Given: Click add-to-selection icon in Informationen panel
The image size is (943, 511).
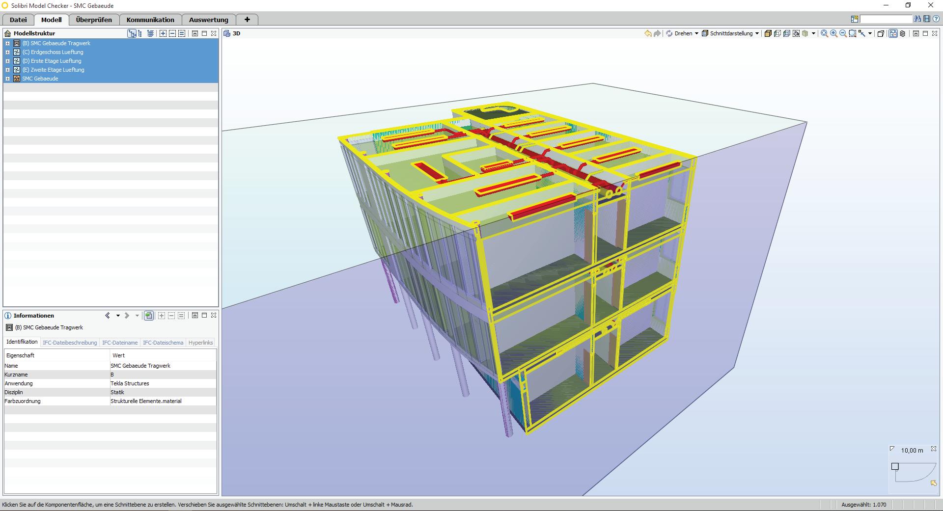Looking at the screenshot, I should click(162, 316).
